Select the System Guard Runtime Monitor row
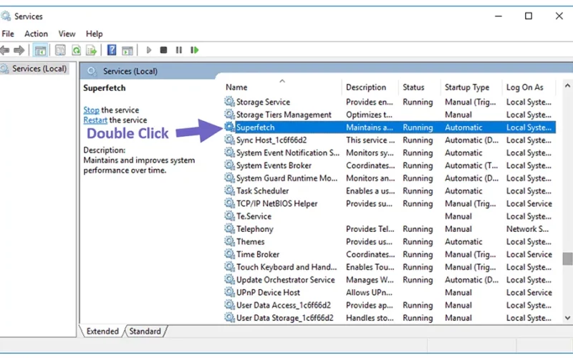Screen dimensions: 573x358 point(390,178)
